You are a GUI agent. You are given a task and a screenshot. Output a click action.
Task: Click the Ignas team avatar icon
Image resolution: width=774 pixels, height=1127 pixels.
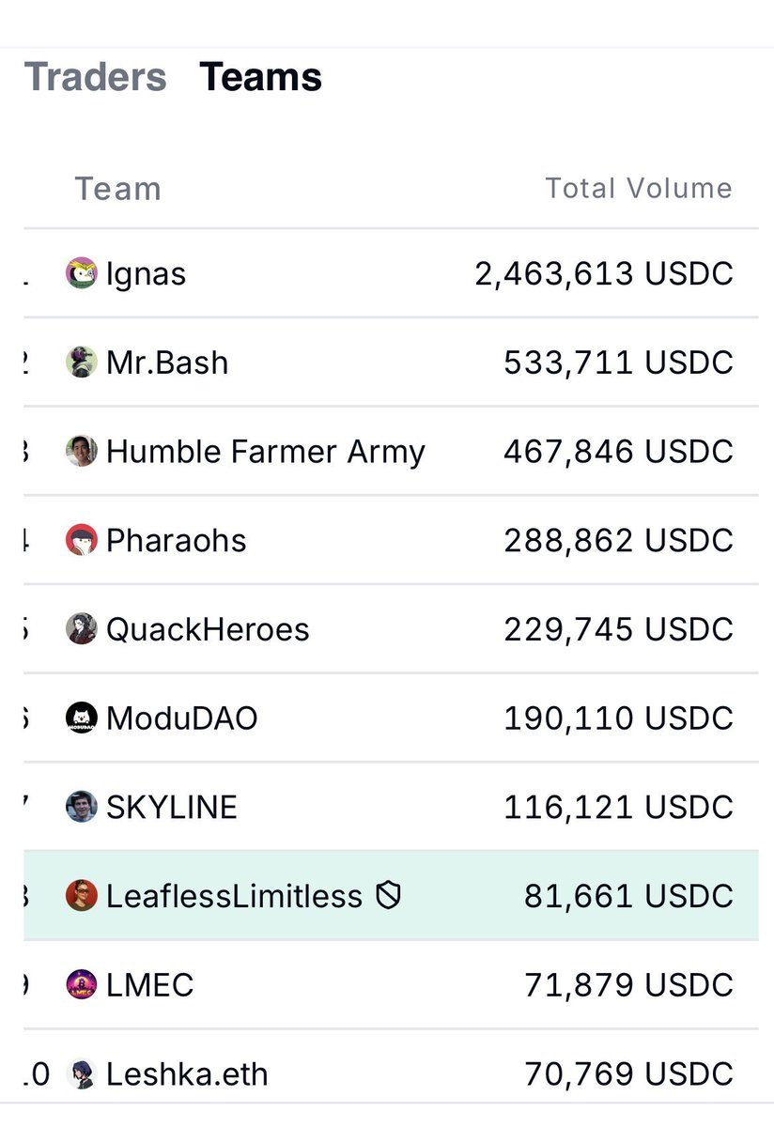(82, 273)
